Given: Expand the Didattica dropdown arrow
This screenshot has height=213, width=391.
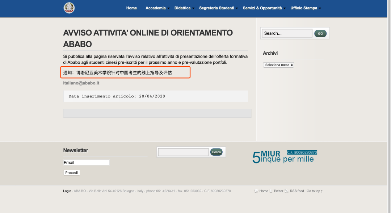Looking at the screenshot, I should 193,8.
